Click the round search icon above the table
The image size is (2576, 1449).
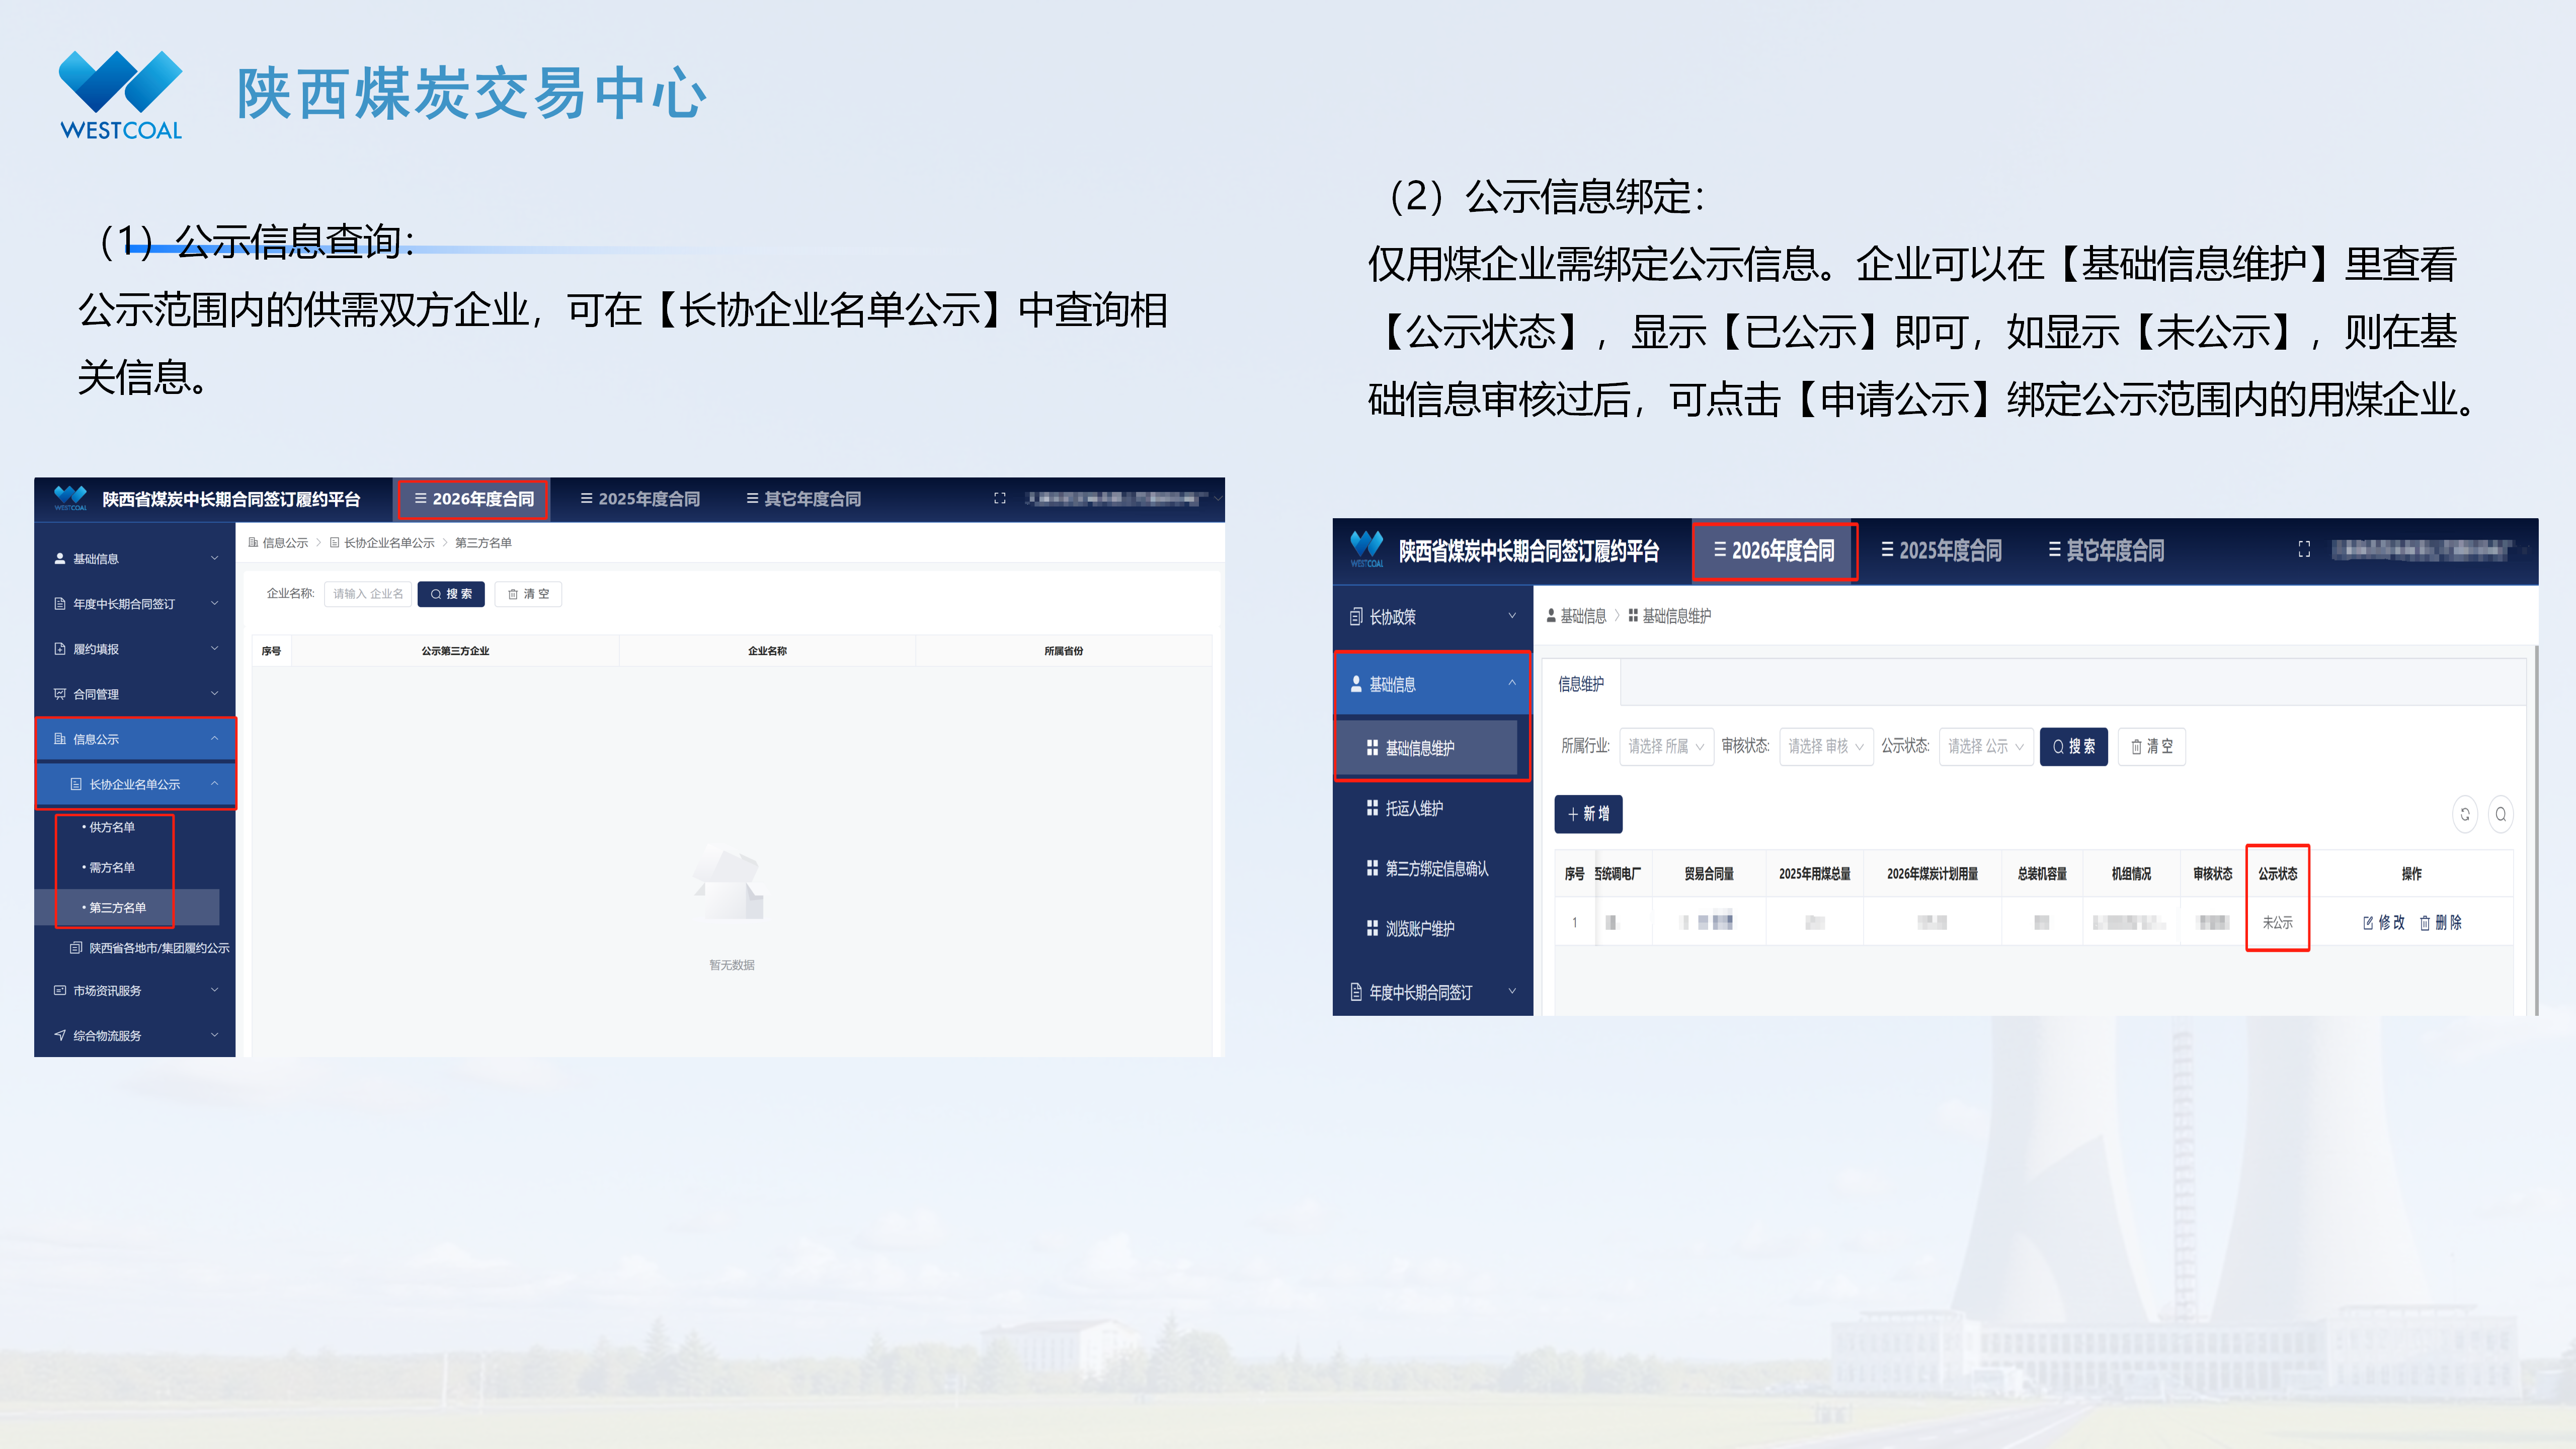[2500, 814]
